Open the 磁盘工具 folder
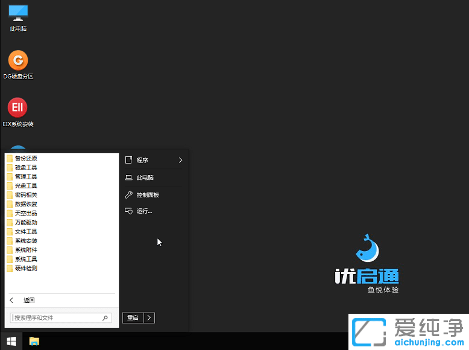Image resolution: width=469 pixels, height=350 pixels. pyautogui.click(x=26, y=168)
